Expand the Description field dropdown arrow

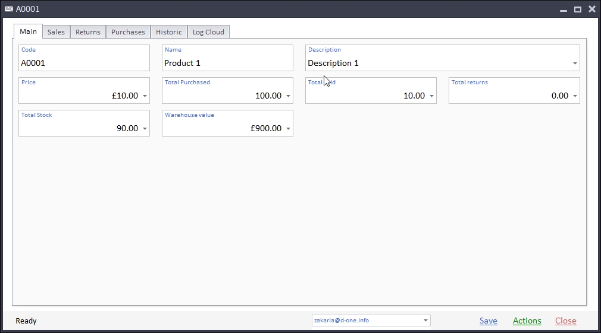tap(575, 64)
